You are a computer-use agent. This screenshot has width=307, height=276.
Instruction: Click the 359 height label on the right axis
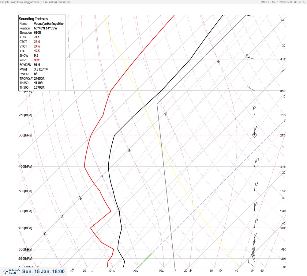pos(283,91)
